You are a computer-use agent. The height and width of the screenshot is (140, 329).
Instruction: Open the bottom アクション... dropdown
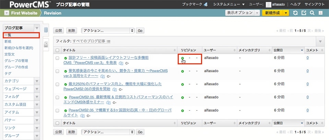pyautogui.click(x=108, y=132)
